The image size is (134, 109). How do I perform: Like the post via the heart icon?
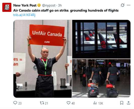[x=68, y=103]
